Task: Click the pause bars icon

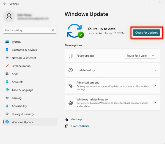Action: (70, 56)
